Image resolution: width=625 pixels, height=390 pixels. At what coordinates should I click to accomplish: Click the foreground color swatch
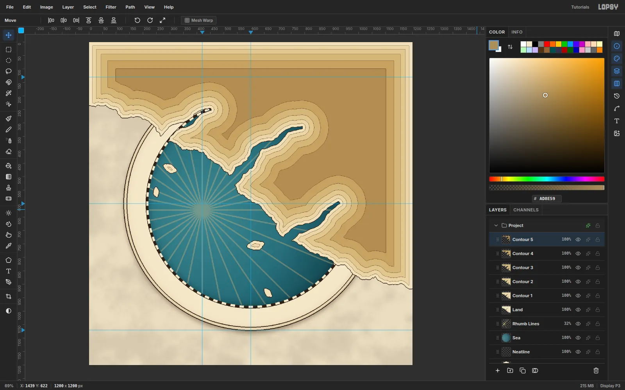pos(494,45)
